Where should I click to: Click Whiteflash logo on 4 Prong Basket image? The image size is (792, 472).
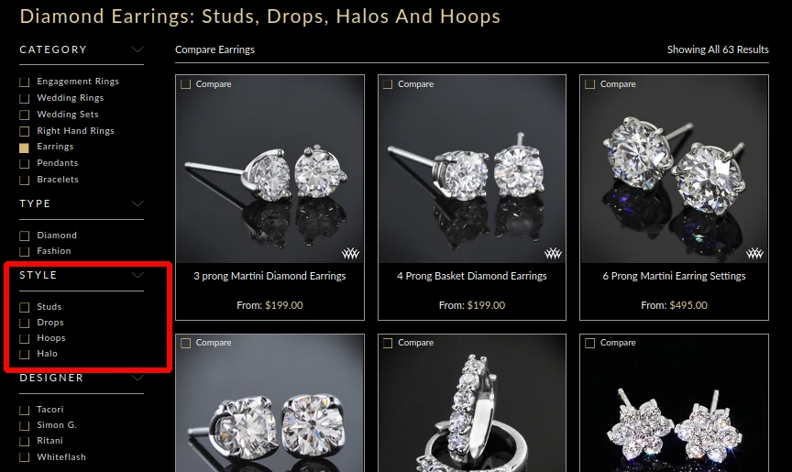(553, 253)
